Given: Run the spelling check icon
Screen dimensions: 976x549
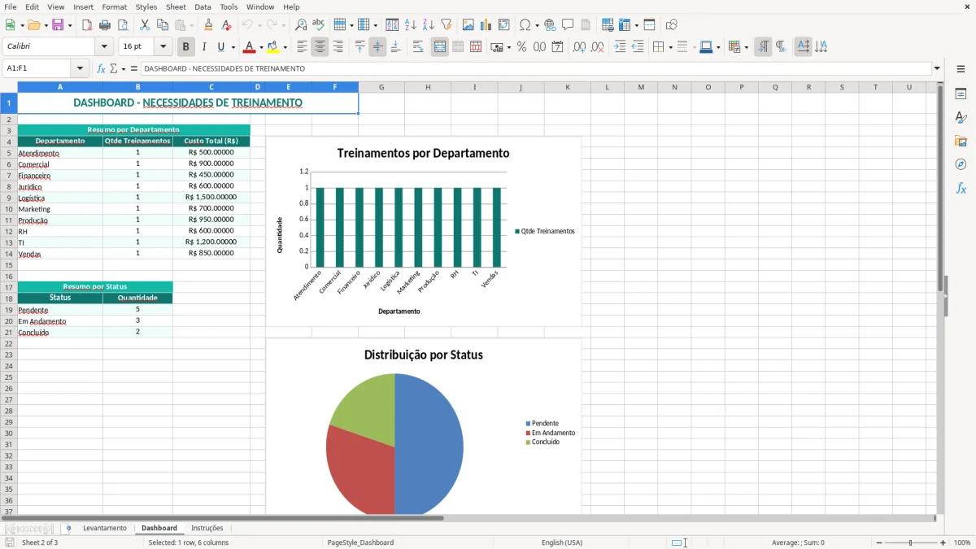Looking at the screenshot, I should [319, 25].
